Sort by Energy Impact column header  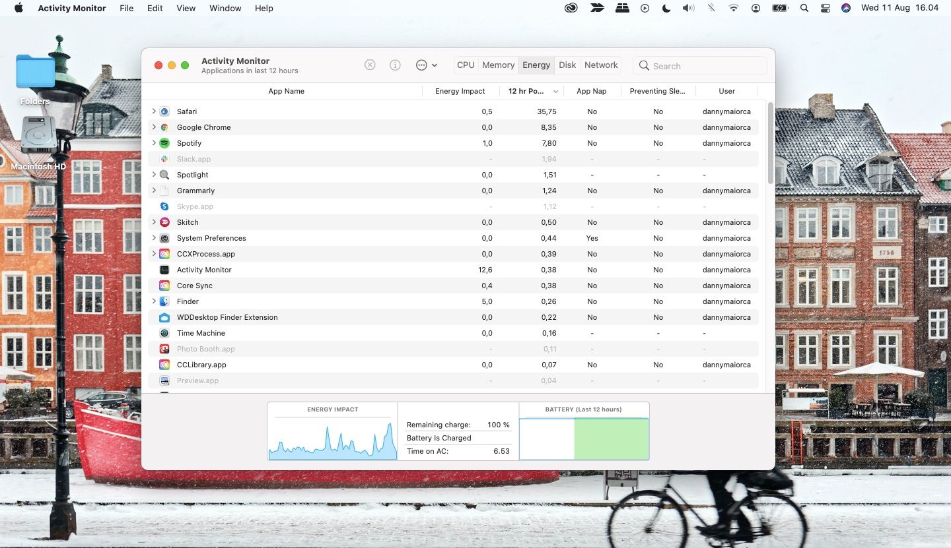pos(460,91)
